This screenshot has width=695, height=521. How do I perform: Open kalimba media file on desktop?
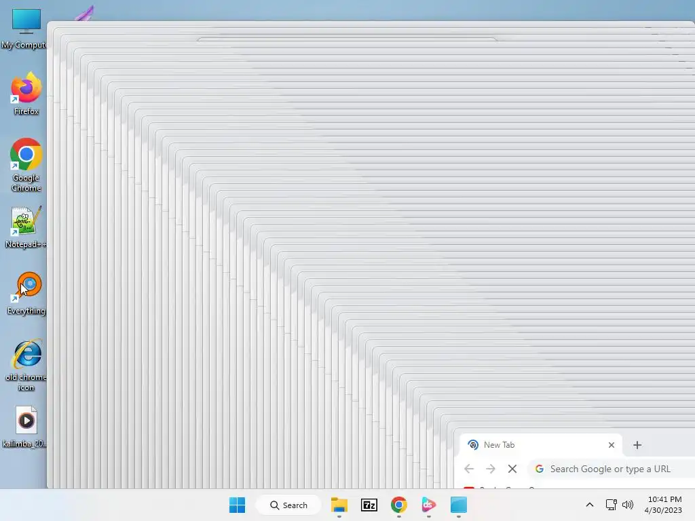[25, 427]
